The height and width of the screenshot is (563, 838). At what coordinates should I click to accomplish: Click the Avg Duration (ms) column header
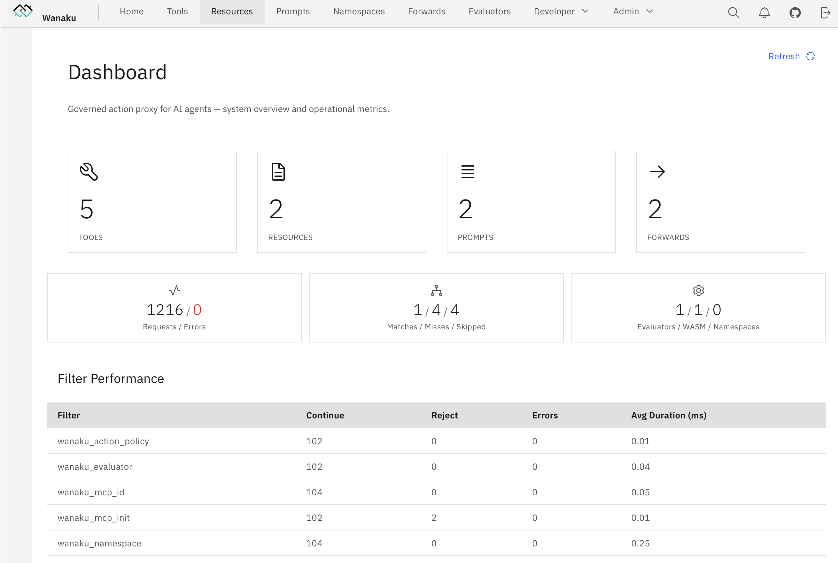pos(669,416)
